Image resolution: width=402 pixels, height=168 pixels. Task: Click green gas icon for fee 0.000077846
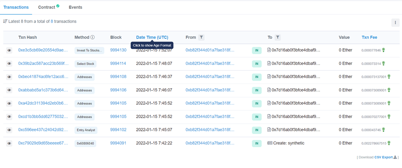(x=384, y=50)
